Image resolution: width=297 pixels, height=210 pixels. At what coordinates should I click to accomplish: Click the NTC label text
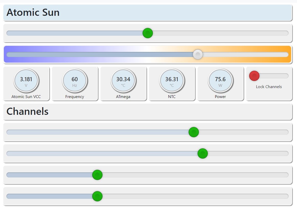click(172, 97)
